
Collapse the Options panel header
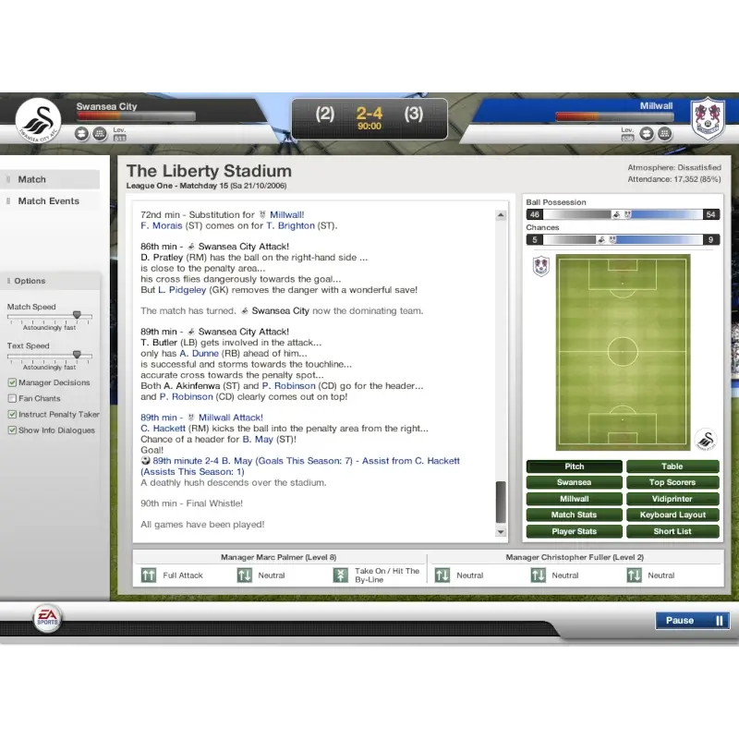51,281
